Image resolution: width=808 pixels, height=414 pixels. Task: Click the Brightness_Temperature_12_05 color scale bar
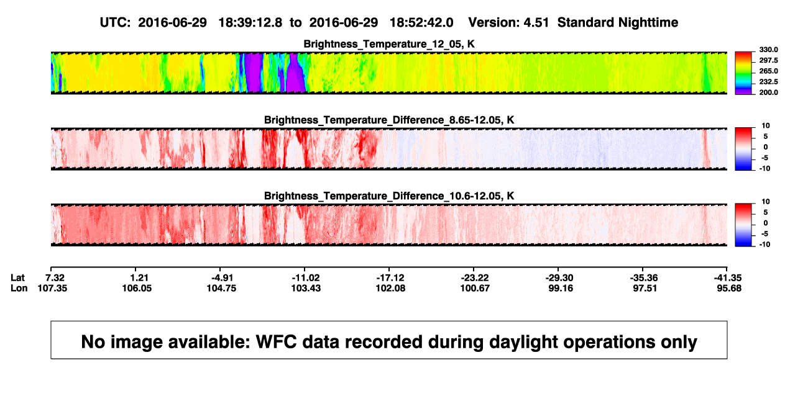743,73
